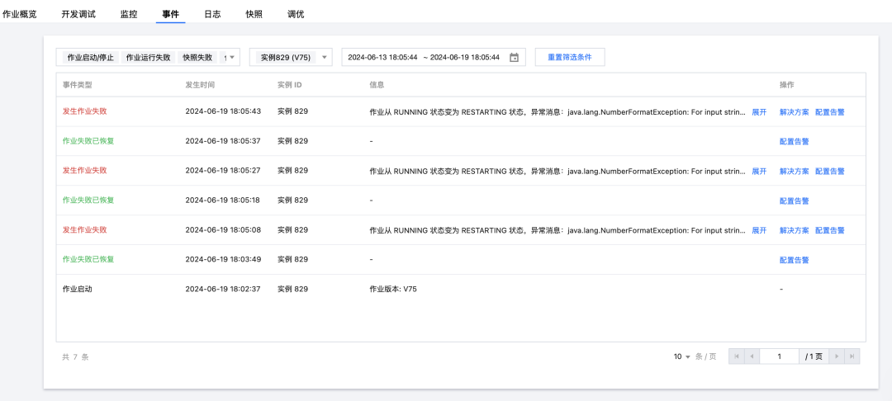Viewport: 892px width, 401px height.
Task: Open the event type filter dropdown
Action: pos(233,58)
